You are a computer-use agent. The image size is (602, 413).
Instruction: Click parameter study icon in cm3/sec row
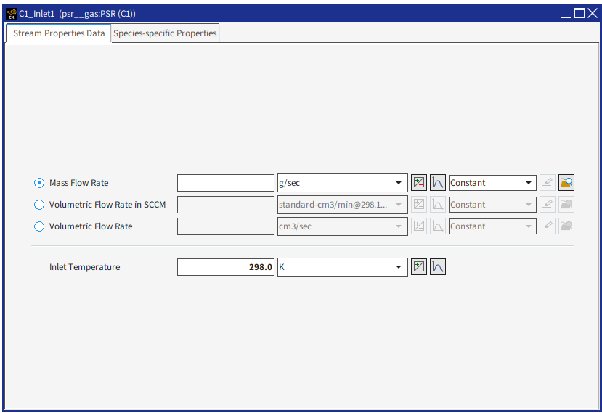coord(419,226)
